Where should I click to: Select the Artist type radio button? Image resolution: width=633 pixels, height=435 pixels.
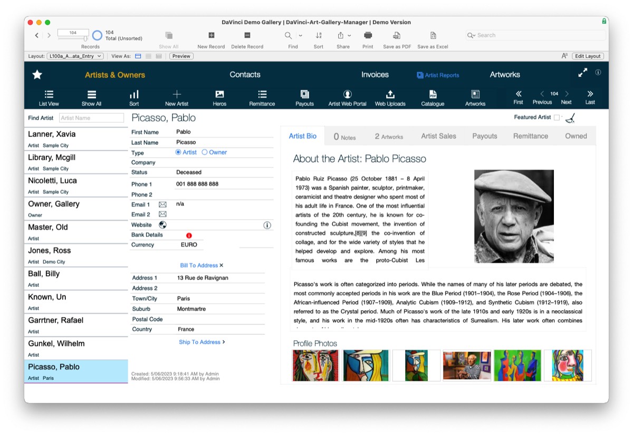tap(178, 152)
